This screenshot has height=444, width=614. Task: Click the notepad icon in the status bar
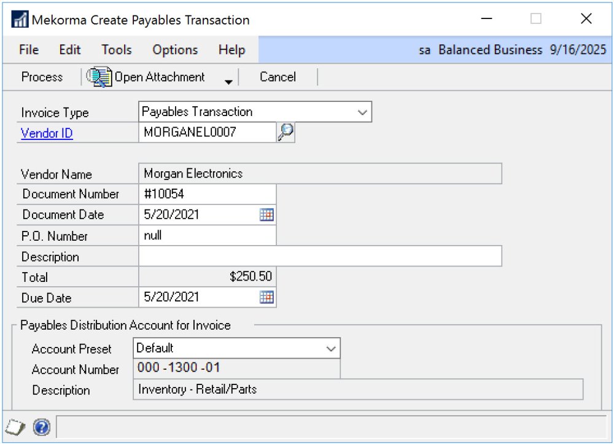pyautogui.click(x=14, y=427)
